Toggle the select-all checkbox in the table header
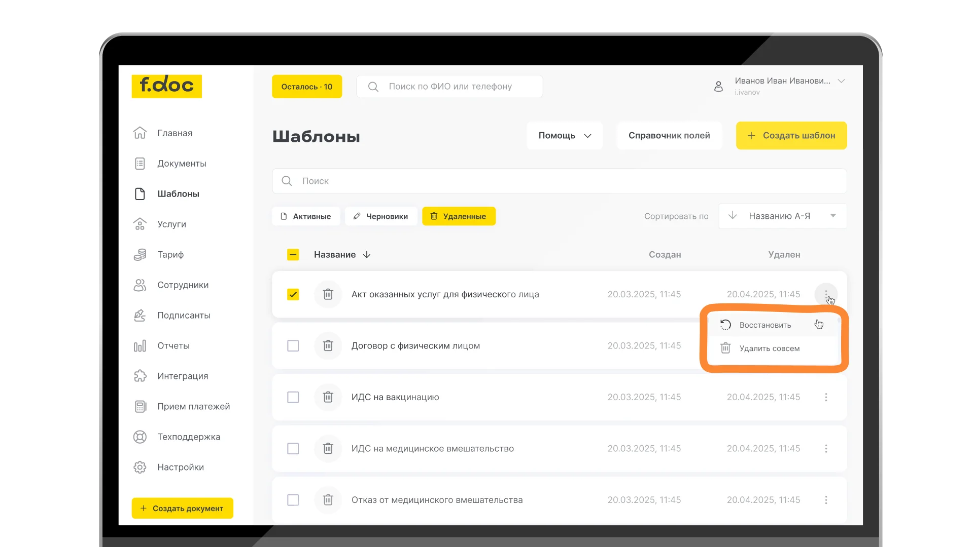Screen dimensions: 974x547 [293, 255]
